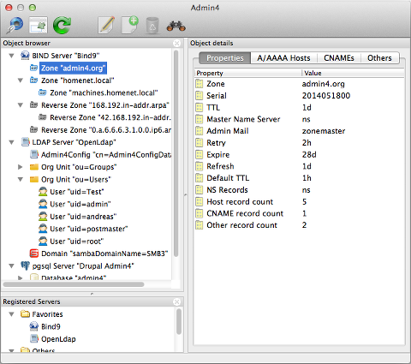Collapse the Org Unit "ou=Users" node

pyautogui.click(x=21, y=180)
